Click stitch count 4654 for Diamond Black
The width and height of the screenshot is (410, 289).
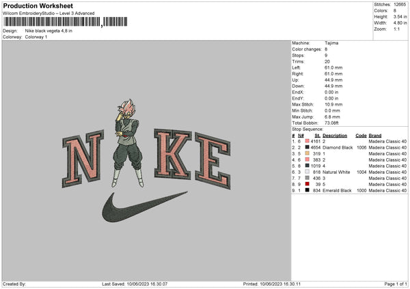316,148
